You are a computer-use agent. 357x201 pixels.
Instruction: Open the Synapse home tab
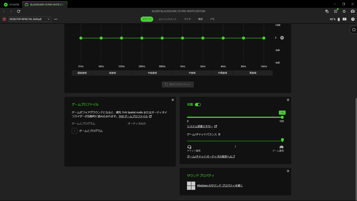11,4
